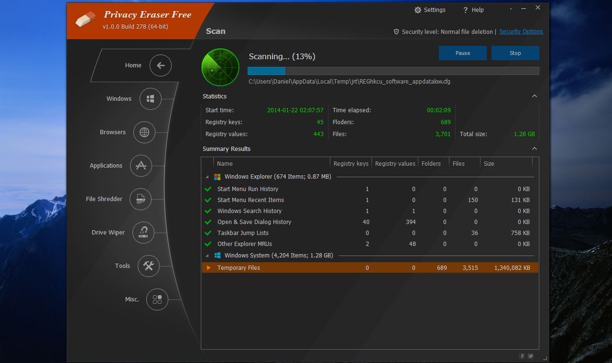
Task: Collapse the Statistics section
Action: pyautogui.click(x=535, y=96)
